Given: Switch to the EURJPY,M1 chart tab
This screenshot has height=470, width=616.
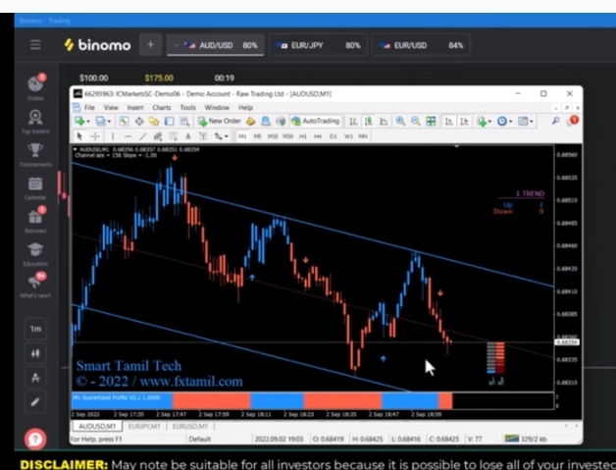Looking at the screenshot, I should point(144,427).
